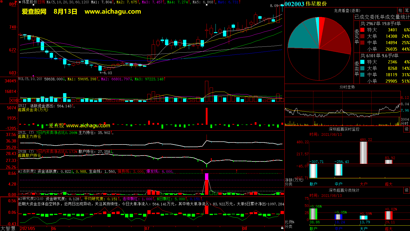Click the VOL(5,10,20) indicator name
This screenshot has height=231, width=410.
(x=30, y=79)
